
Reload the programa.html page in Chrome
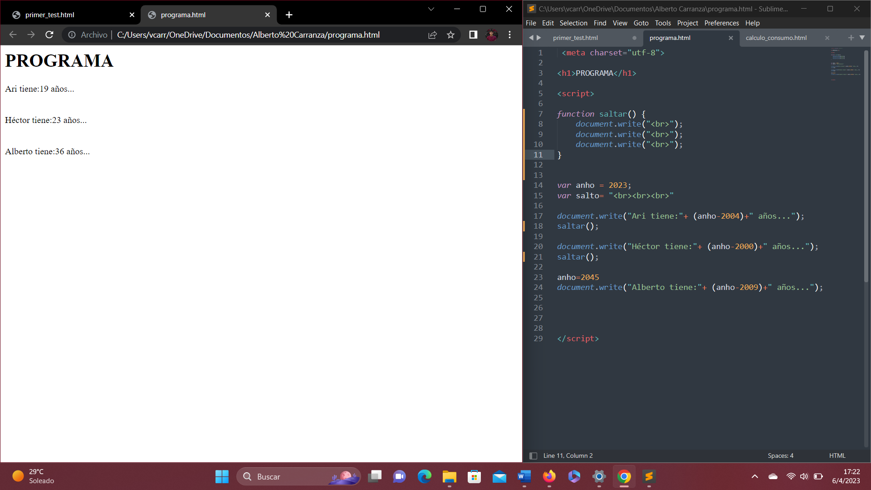coord(49,35)
